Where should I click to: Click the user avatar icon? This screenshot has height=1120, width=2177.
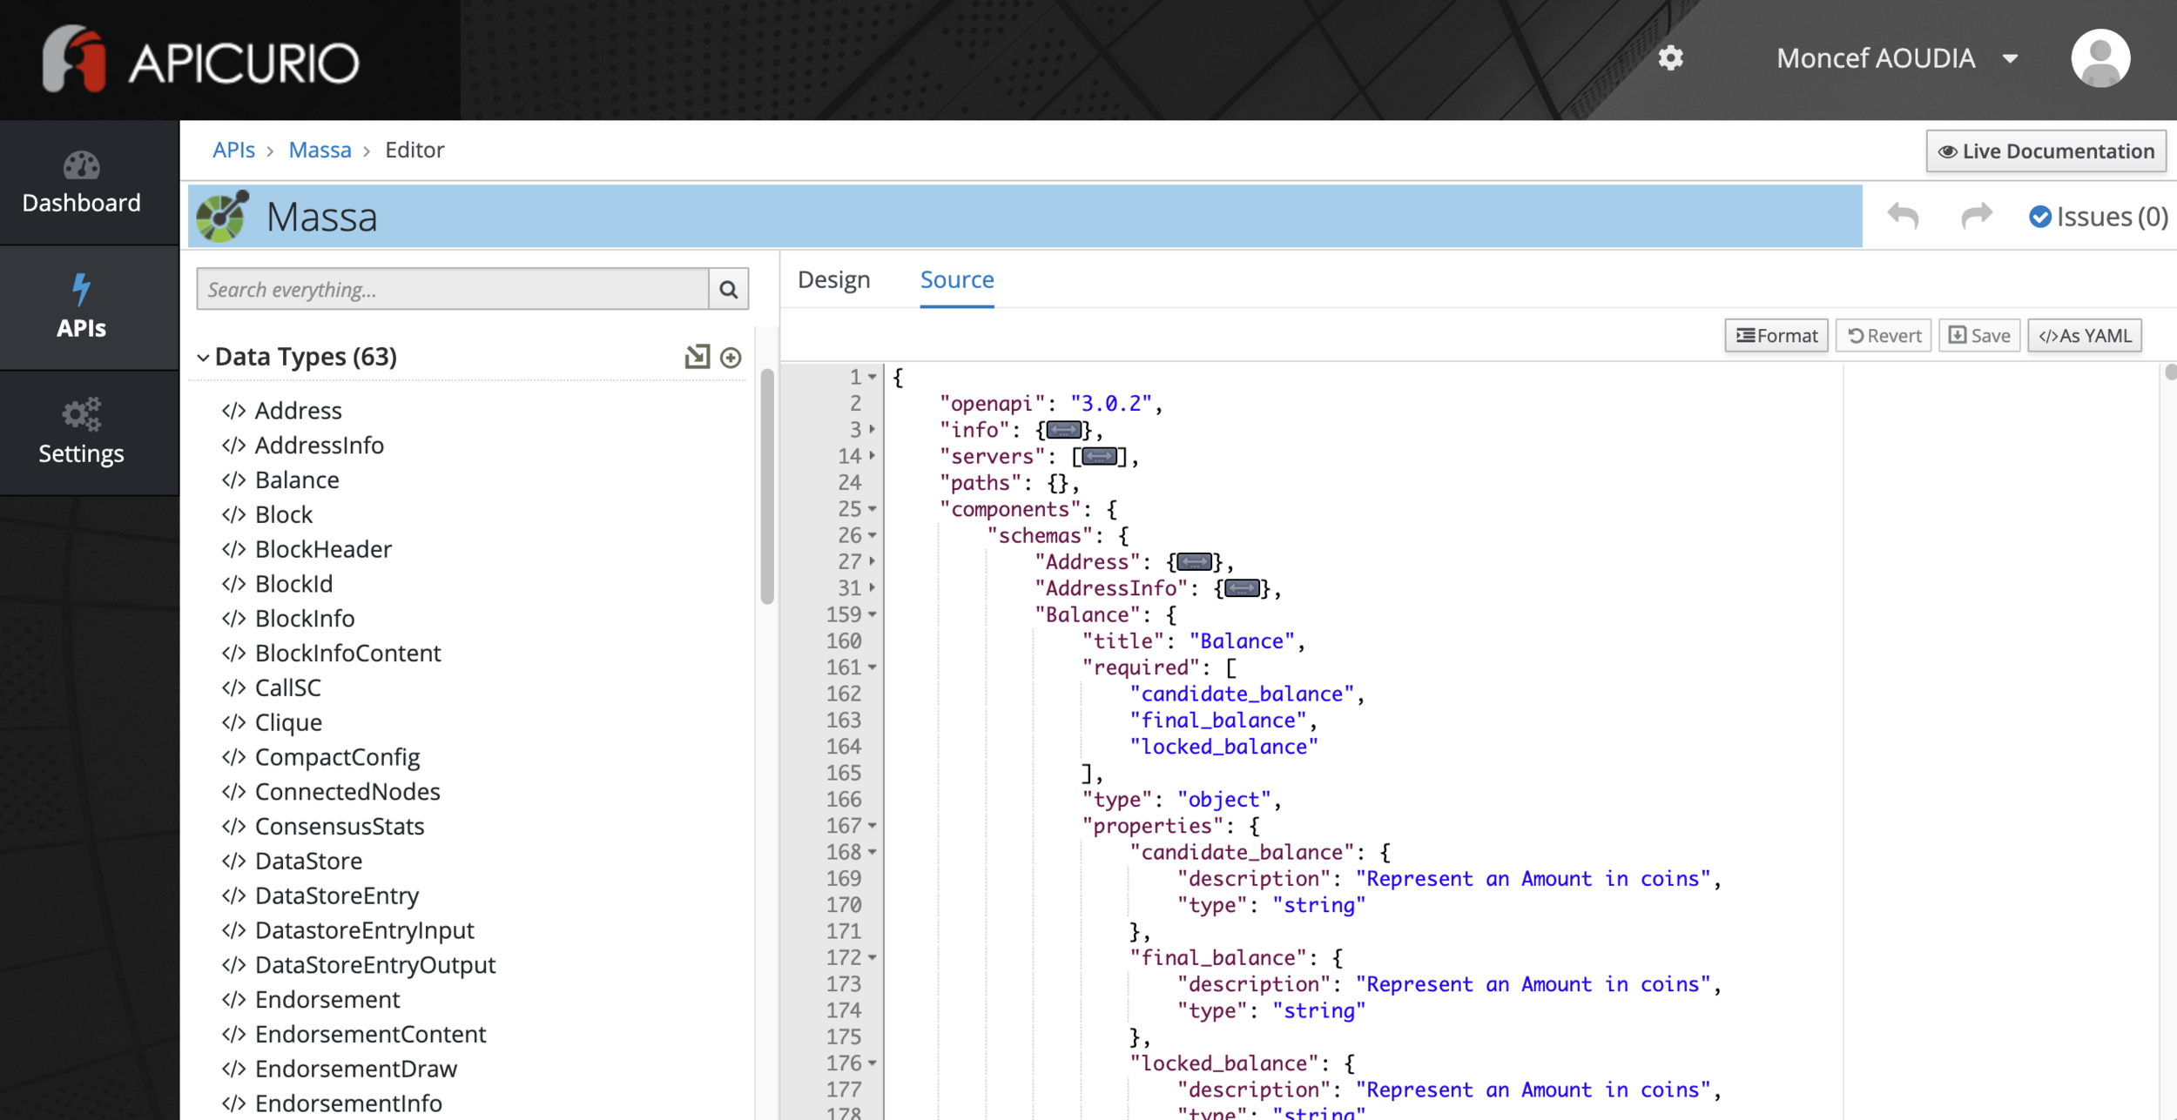(x=2099, y=58)
